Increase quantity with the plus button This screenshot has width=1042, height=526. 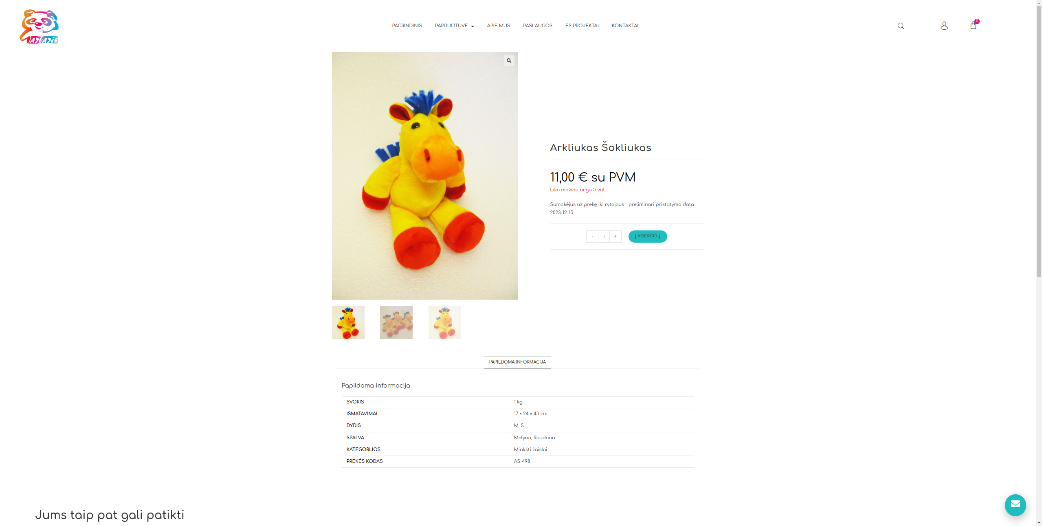[615, 237]
